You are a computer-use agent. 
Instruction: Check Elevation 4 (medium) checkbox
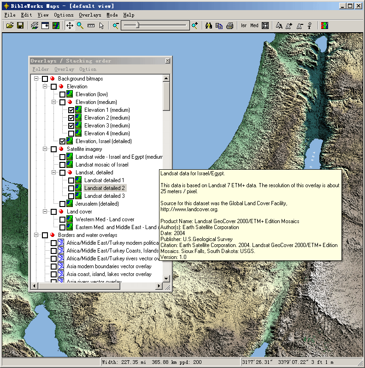click(71, 133)
